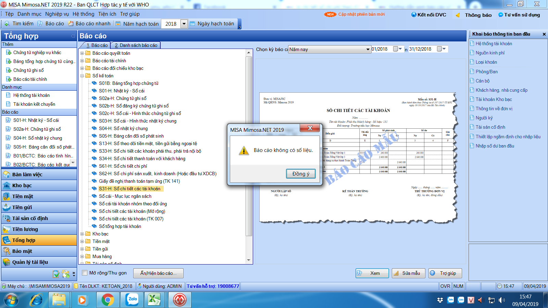Open Bàn làm việc sidebar module
This screenshot has width=548, height=308.
[x=39, y=175]
